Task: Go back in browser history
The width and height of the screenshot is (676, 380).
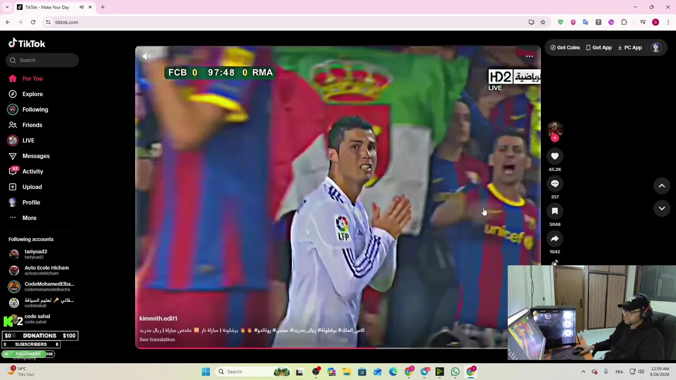Action: pyautogui.click(x=8, y=22)
